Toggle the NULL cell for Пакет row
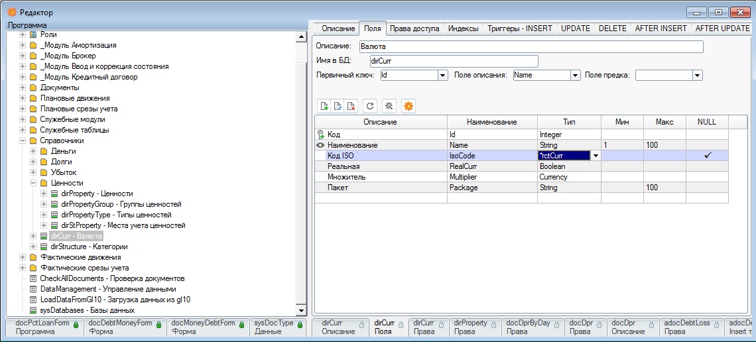 click(x=707, y=188)
